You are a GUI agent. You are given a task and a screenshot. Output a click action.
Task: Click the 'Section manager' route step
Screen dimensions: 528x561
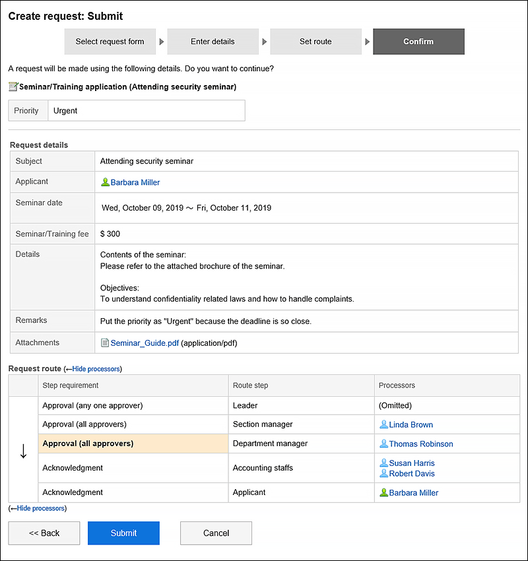(301, 424)
